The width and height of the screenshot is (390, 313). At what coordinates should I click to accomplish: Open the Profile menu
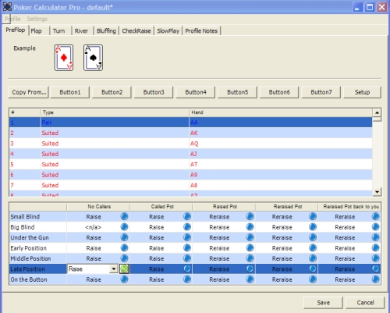point(12,19)
